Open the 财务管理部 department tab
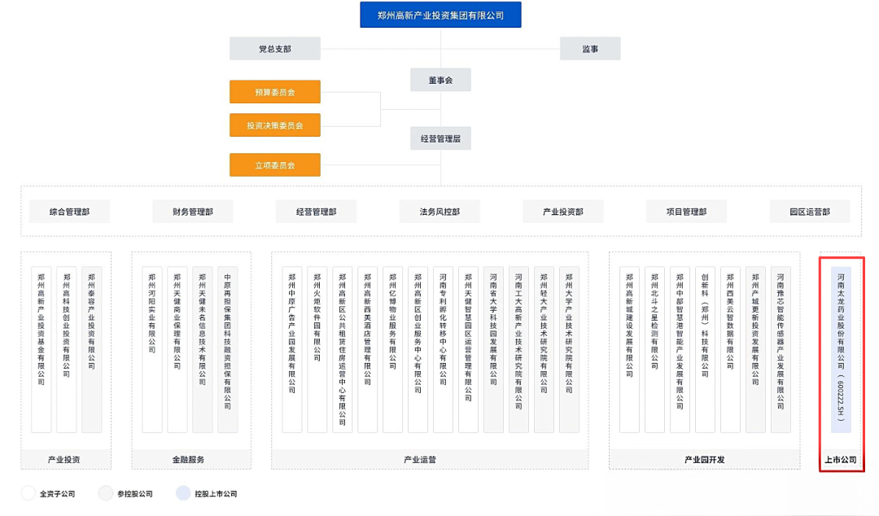The image size is (879, 516). click(x=193, y=212)
